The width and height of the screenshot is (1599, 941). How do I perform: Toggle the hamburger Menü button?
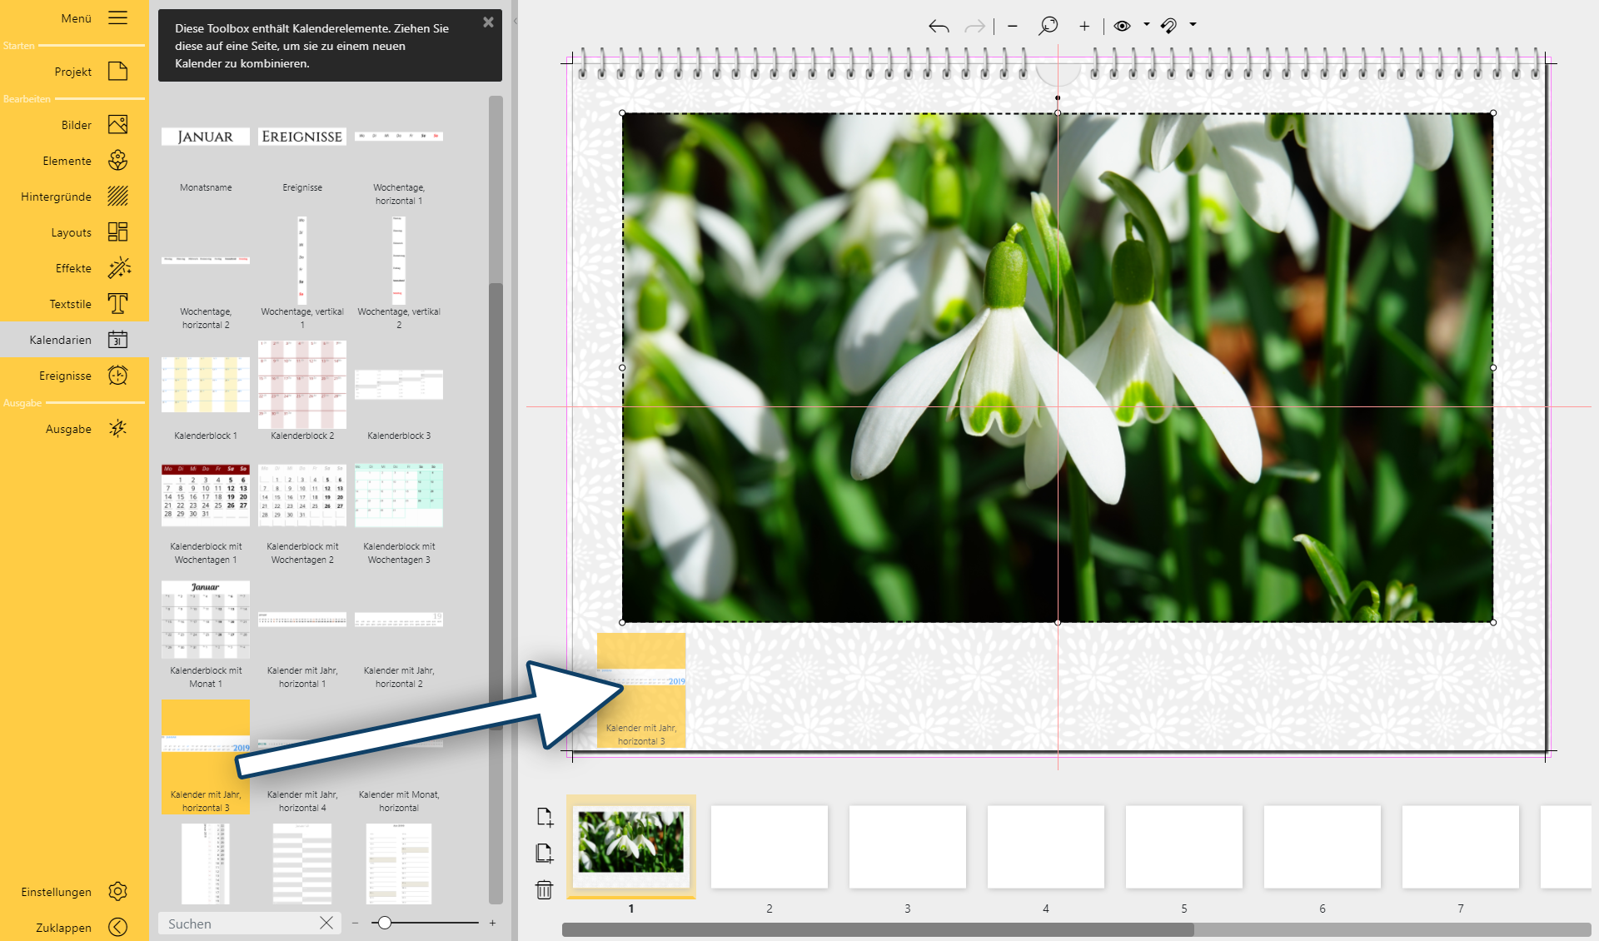pyautogui.click(x=118, y=17)
